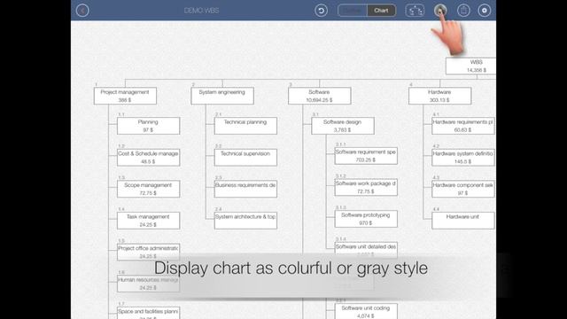Select the Technical planning node
The height and width of the screenshot is (319, 567).
click(245, 126)
